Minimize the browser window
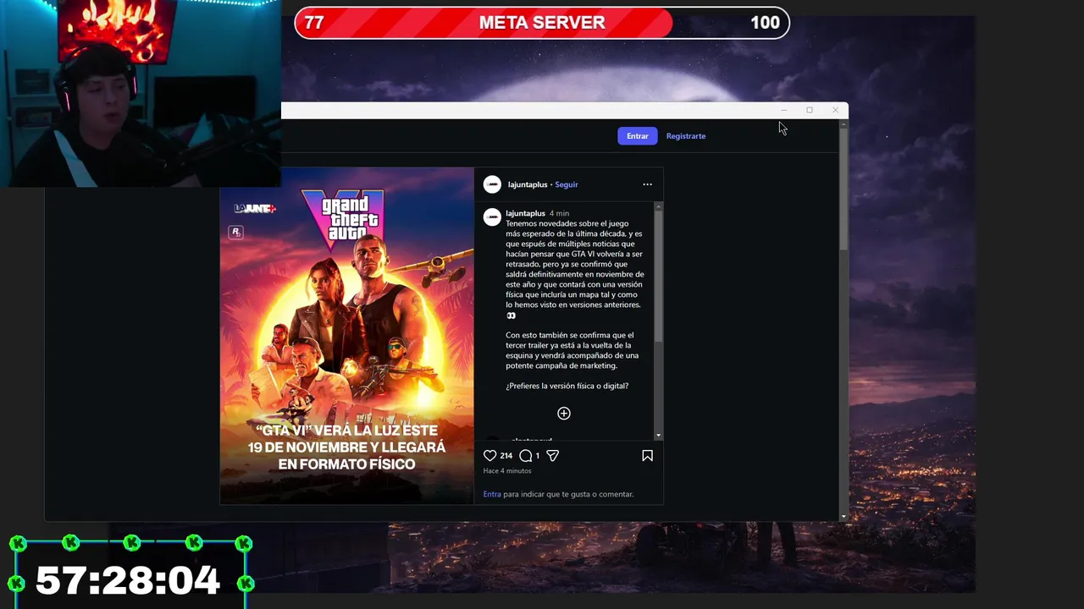1084x609 pixels. coord(783,110)
